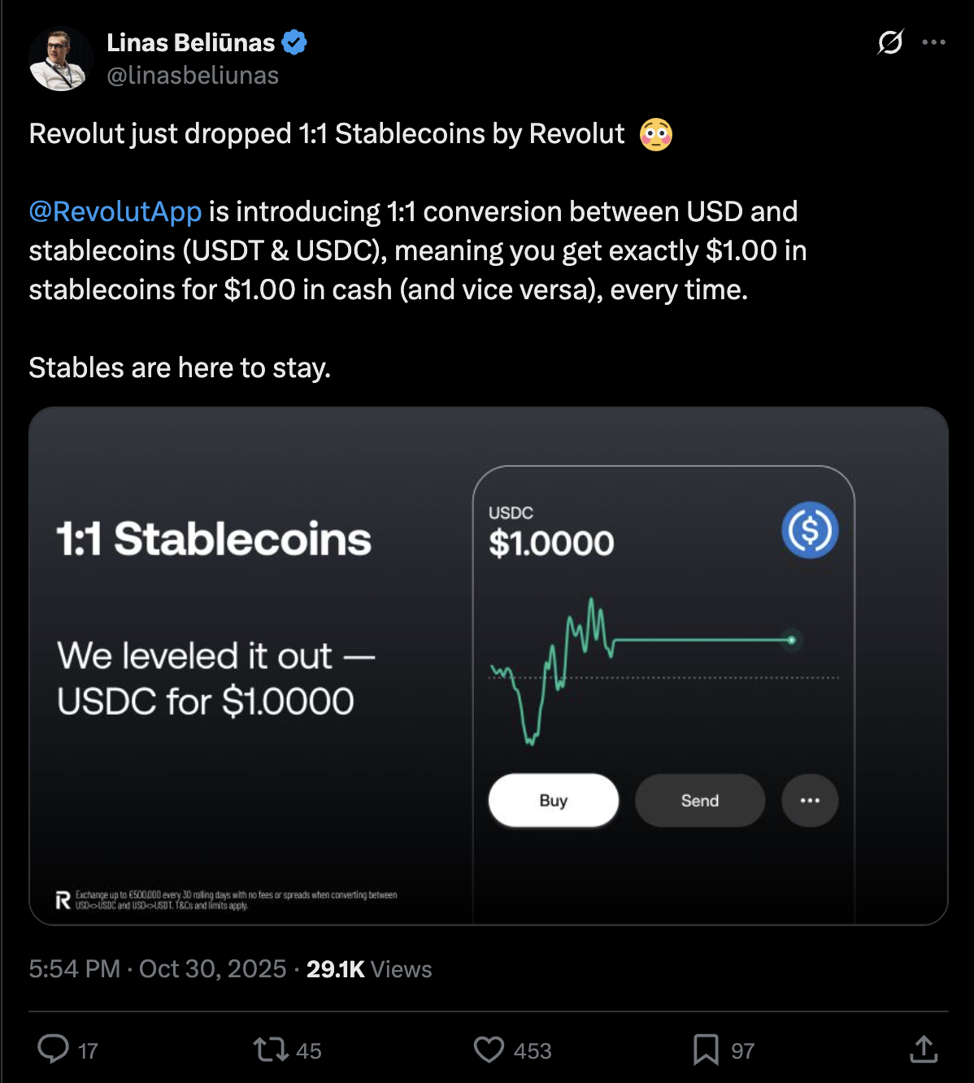Click the USDC coin logo in the mockup

click(x=809, y=530)
